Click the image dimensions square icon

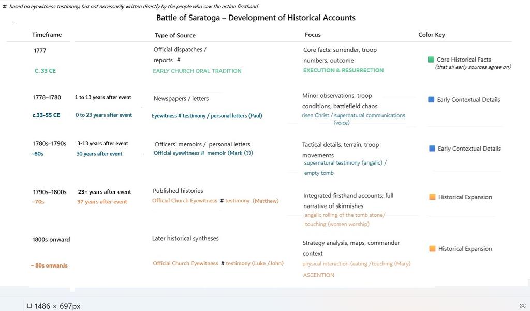(30, 306)
